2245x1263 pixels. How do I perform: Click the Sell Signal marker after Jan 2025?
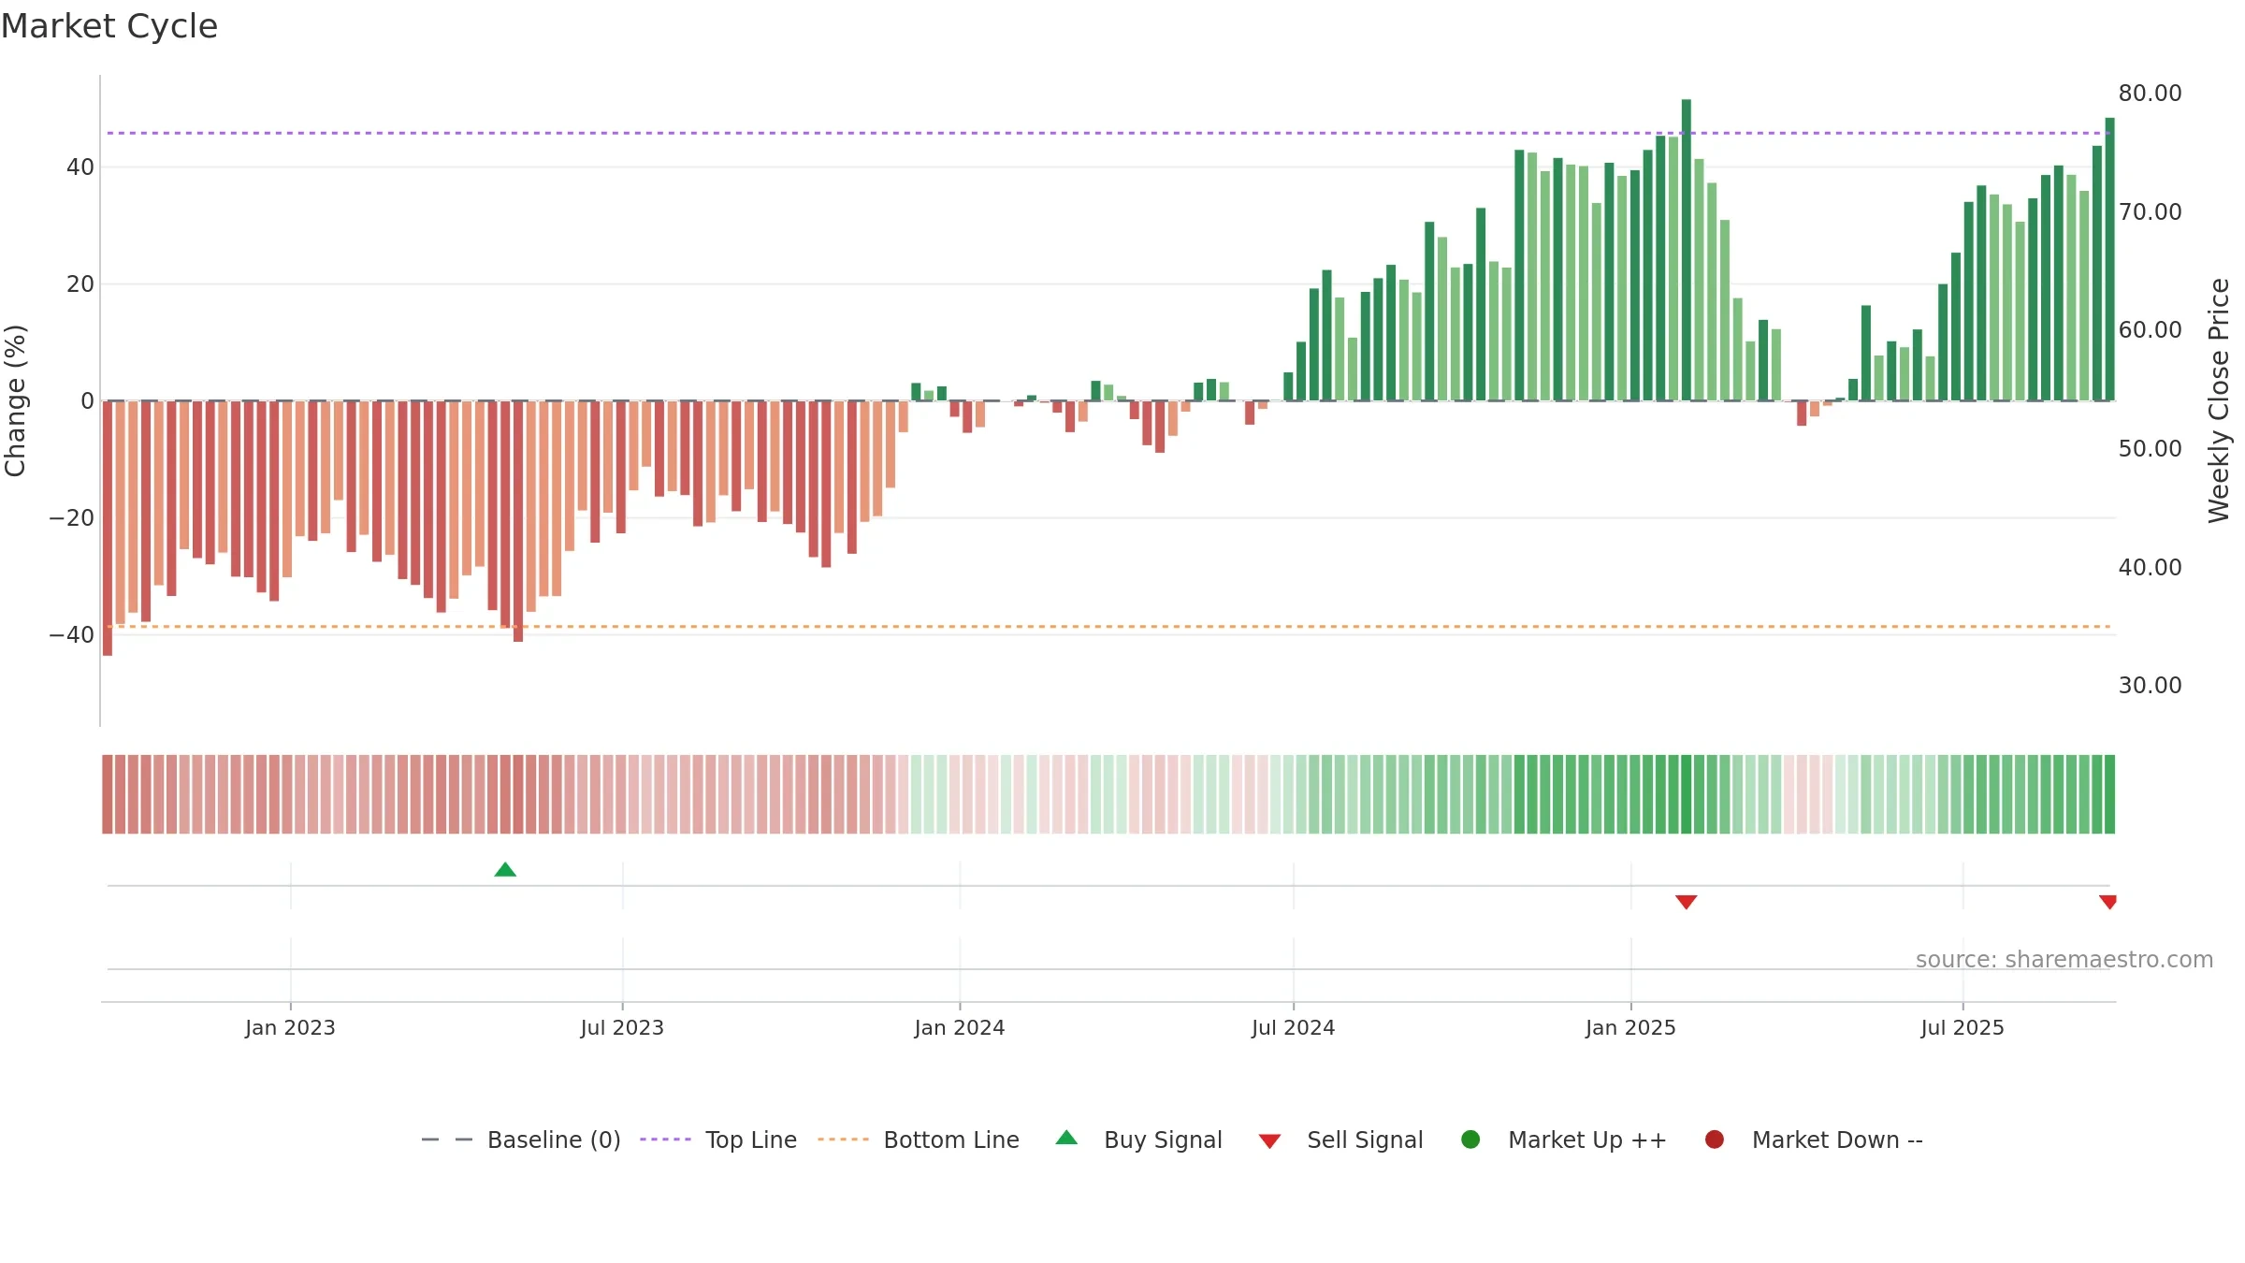click(x=1686, y=902)
